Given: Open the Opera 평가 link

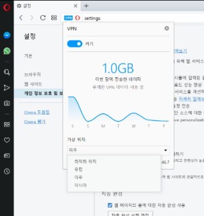Looking at the screenshot, I should point(35,122).
